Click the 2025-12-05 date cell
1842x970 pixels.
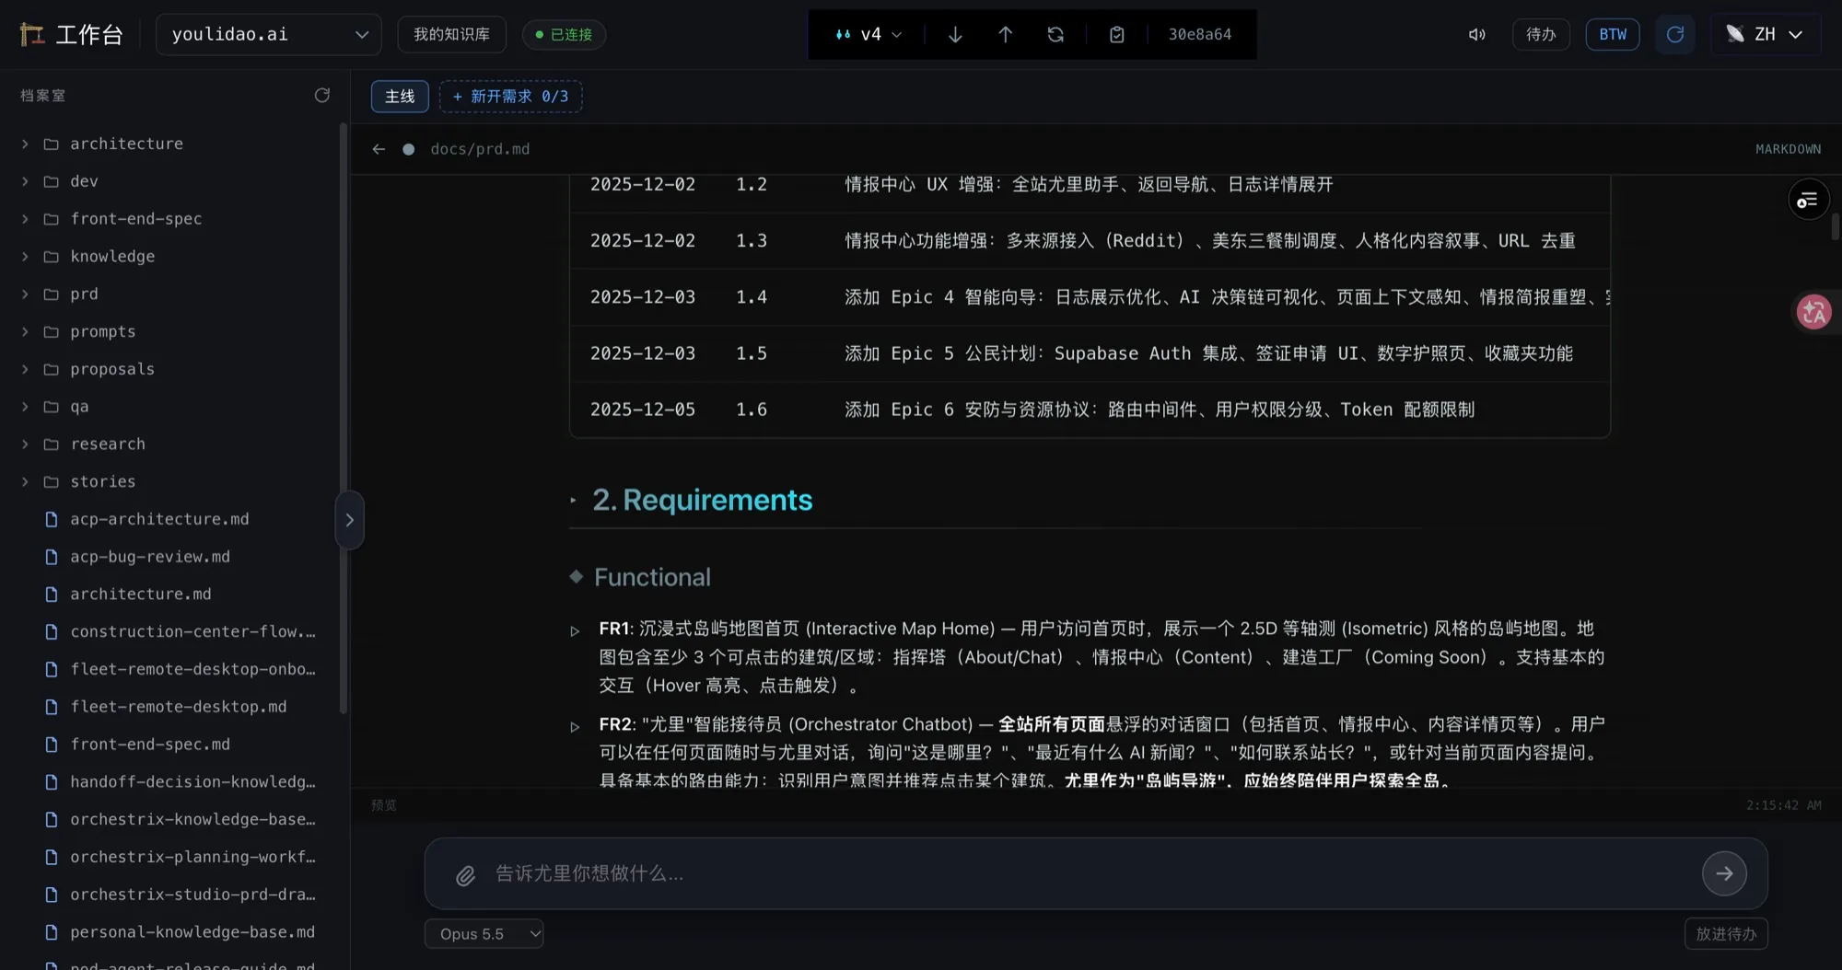(x=642, y=410)
